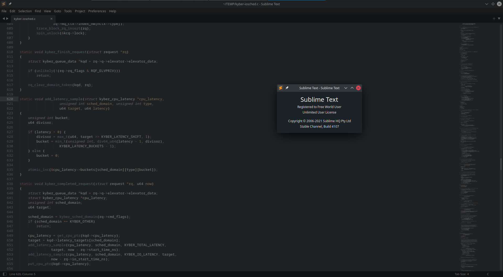Click Registered to Free World User text
This screenshot has width=503, height=277.
click(x=319, y=107)
